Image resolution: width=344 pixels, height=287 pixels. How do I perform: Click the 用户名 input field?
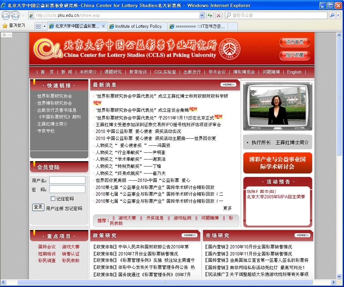point(67,180)
